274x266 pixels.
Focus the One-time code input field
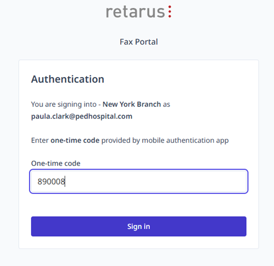(x=139, y=181)
